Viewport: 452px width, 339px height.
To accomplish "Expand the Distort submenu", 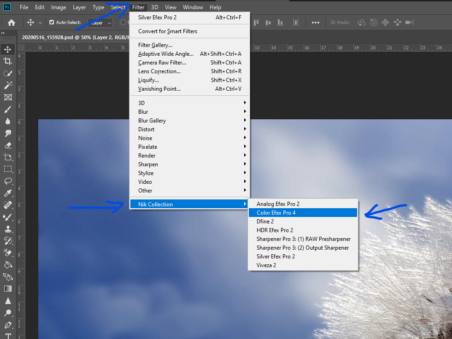I will tap(189, 129).
